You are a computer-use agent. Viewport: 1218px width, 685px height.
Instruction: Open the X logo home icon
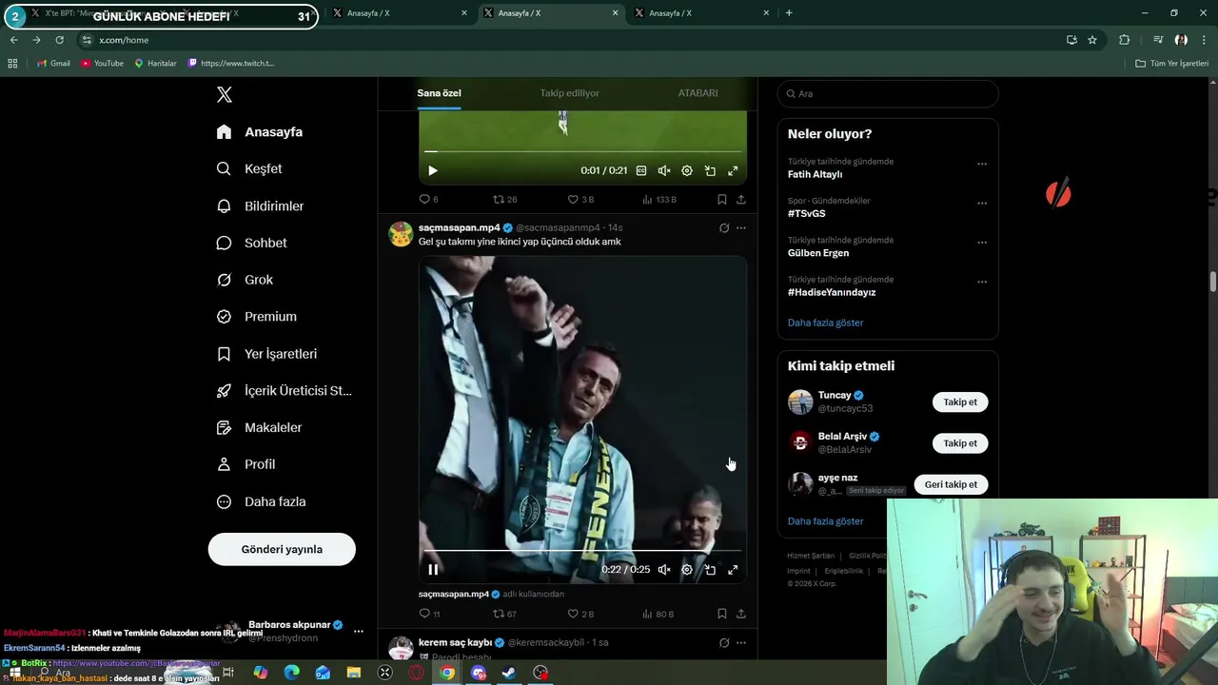point(225,94)
